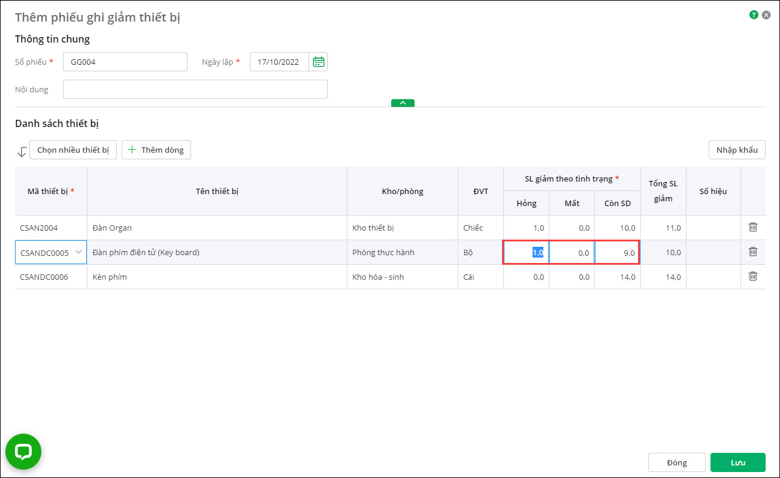The width and height of the screenshot is (780, 478).
Task: Open the calendar date picker icon
Action: pos(319,62)
